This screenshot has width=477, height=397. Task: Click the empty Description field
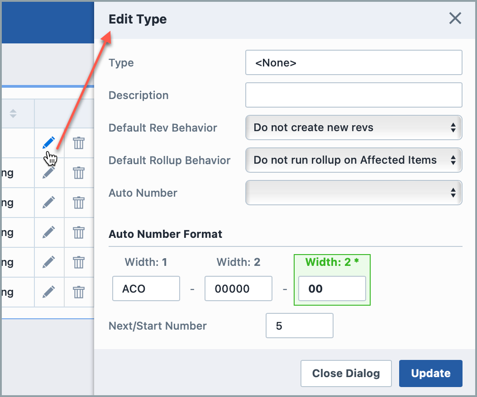(x=353, y=95)
